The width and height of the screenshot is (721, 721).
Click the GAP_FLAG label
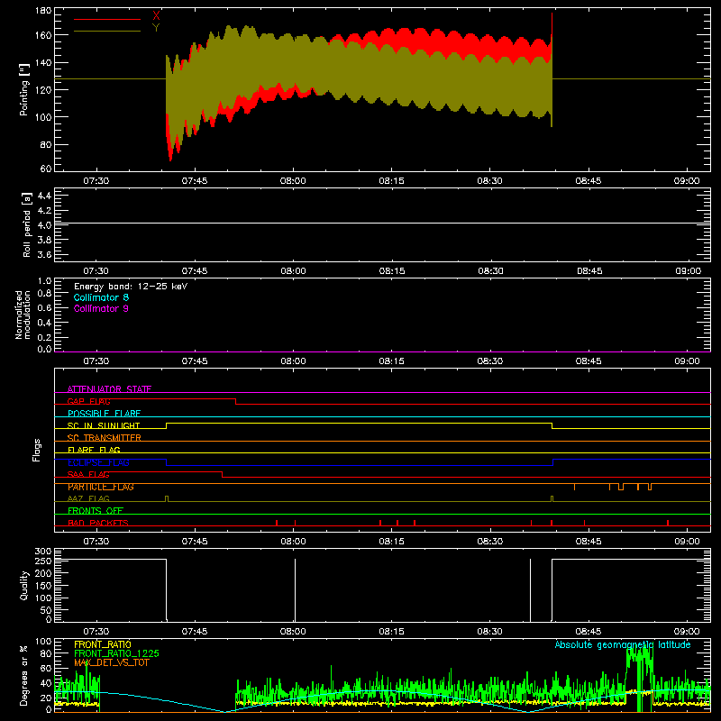coord(88,401)
